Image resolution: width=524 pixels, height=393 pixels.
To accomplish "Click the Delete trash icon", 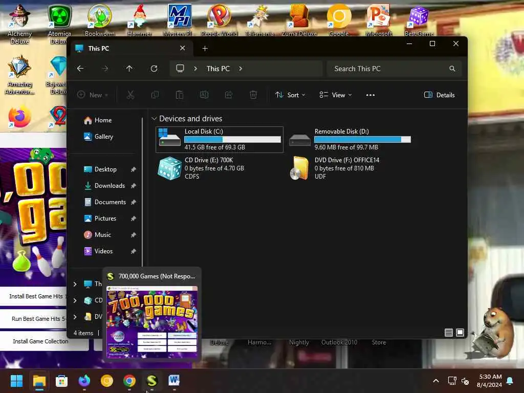I will [x=253, y=95].
